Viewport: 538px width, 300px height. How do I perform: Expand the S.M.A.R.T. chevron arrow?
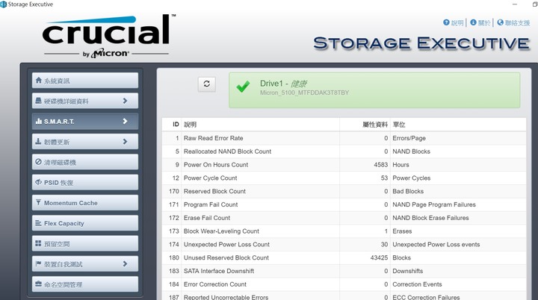(125, 121)
